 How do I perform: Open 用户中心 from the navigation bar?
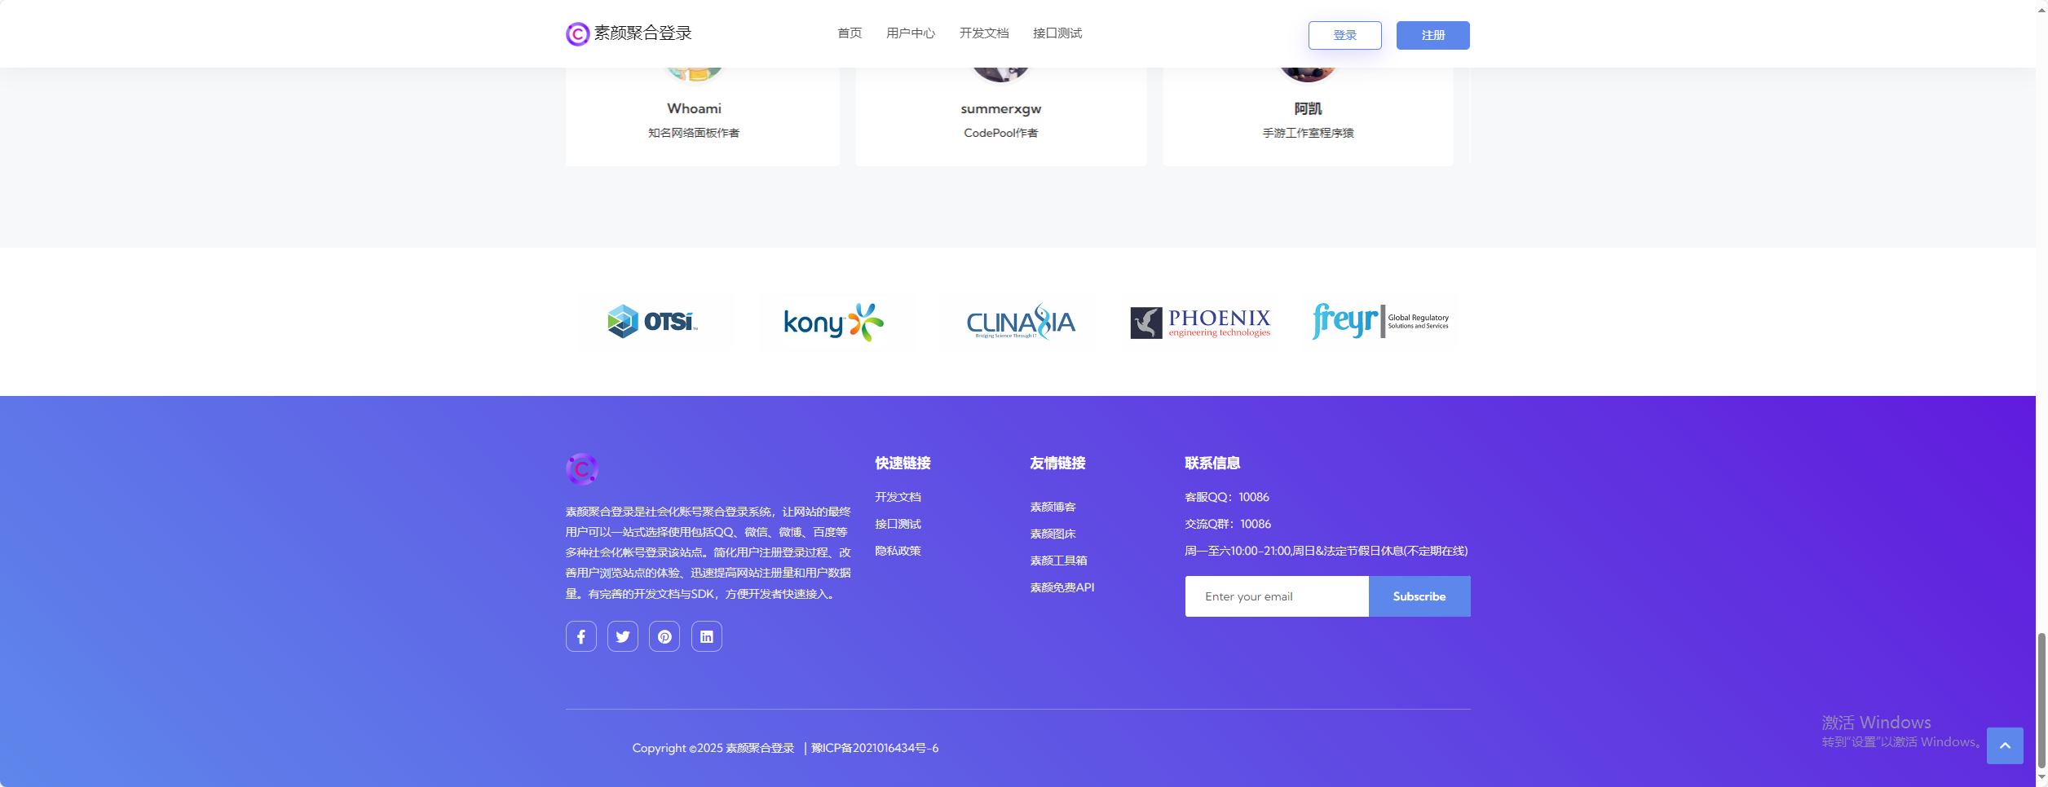[x=911, y=33]
